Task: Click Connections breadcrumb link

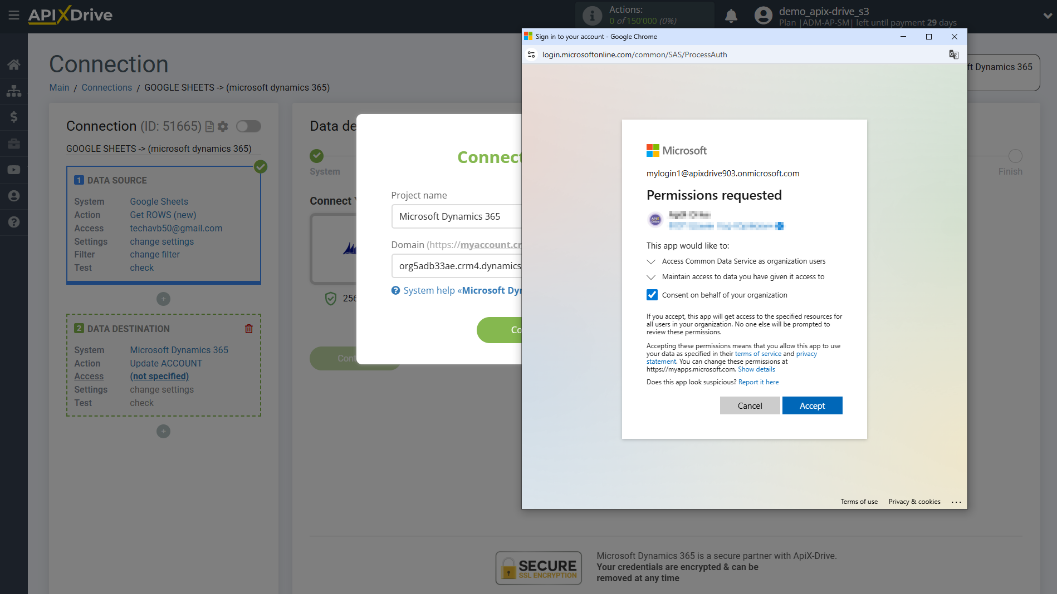Action: [x=107, y=87]
